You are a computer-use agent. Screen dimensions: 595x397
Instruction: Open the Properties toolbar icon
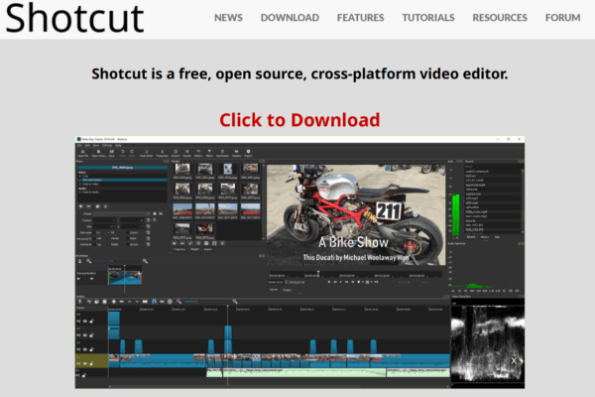pyautogui.click(x=162, y=153)
